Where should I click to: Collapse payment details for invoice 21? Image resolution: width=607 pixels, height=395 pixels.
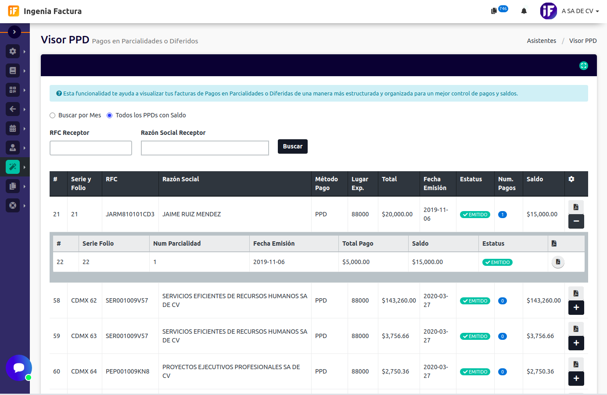[576, 221]
